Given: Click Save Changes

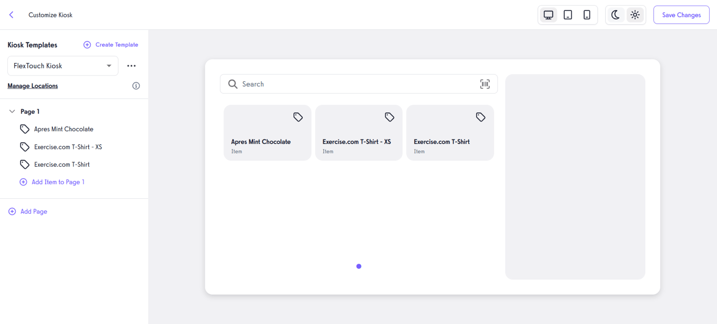Looking at the screenshot, I should click(x=681, y=15).
